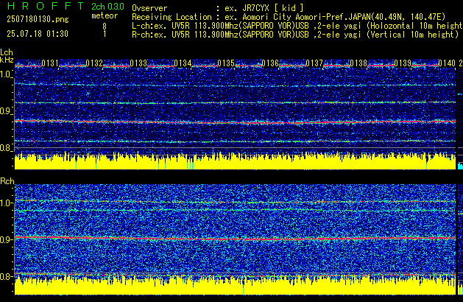Click the red carrier line in Rch spectrogram
Viewport: 463px width, 302px height.
[235, 238]
